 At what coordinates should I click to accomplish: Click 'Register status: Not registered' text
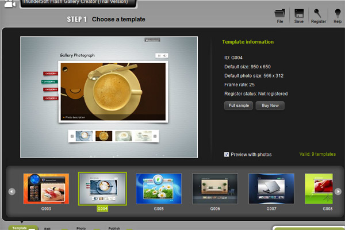(x=256, y=94)
